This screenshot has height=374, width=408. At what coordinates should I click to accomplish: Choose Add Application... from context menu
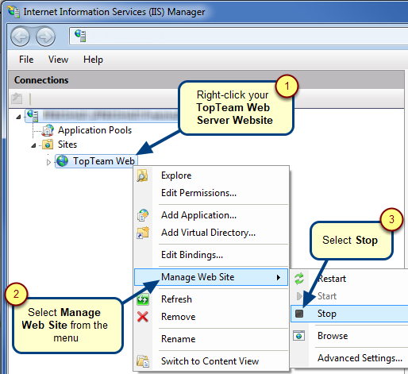[211, 215]
